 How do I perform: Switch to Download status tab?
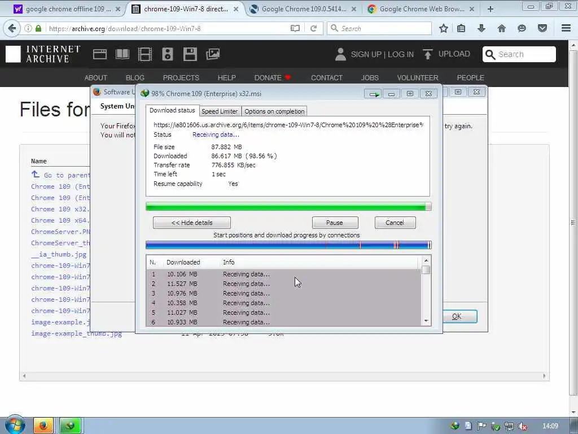pyautogui.click(x=172, y=110)
